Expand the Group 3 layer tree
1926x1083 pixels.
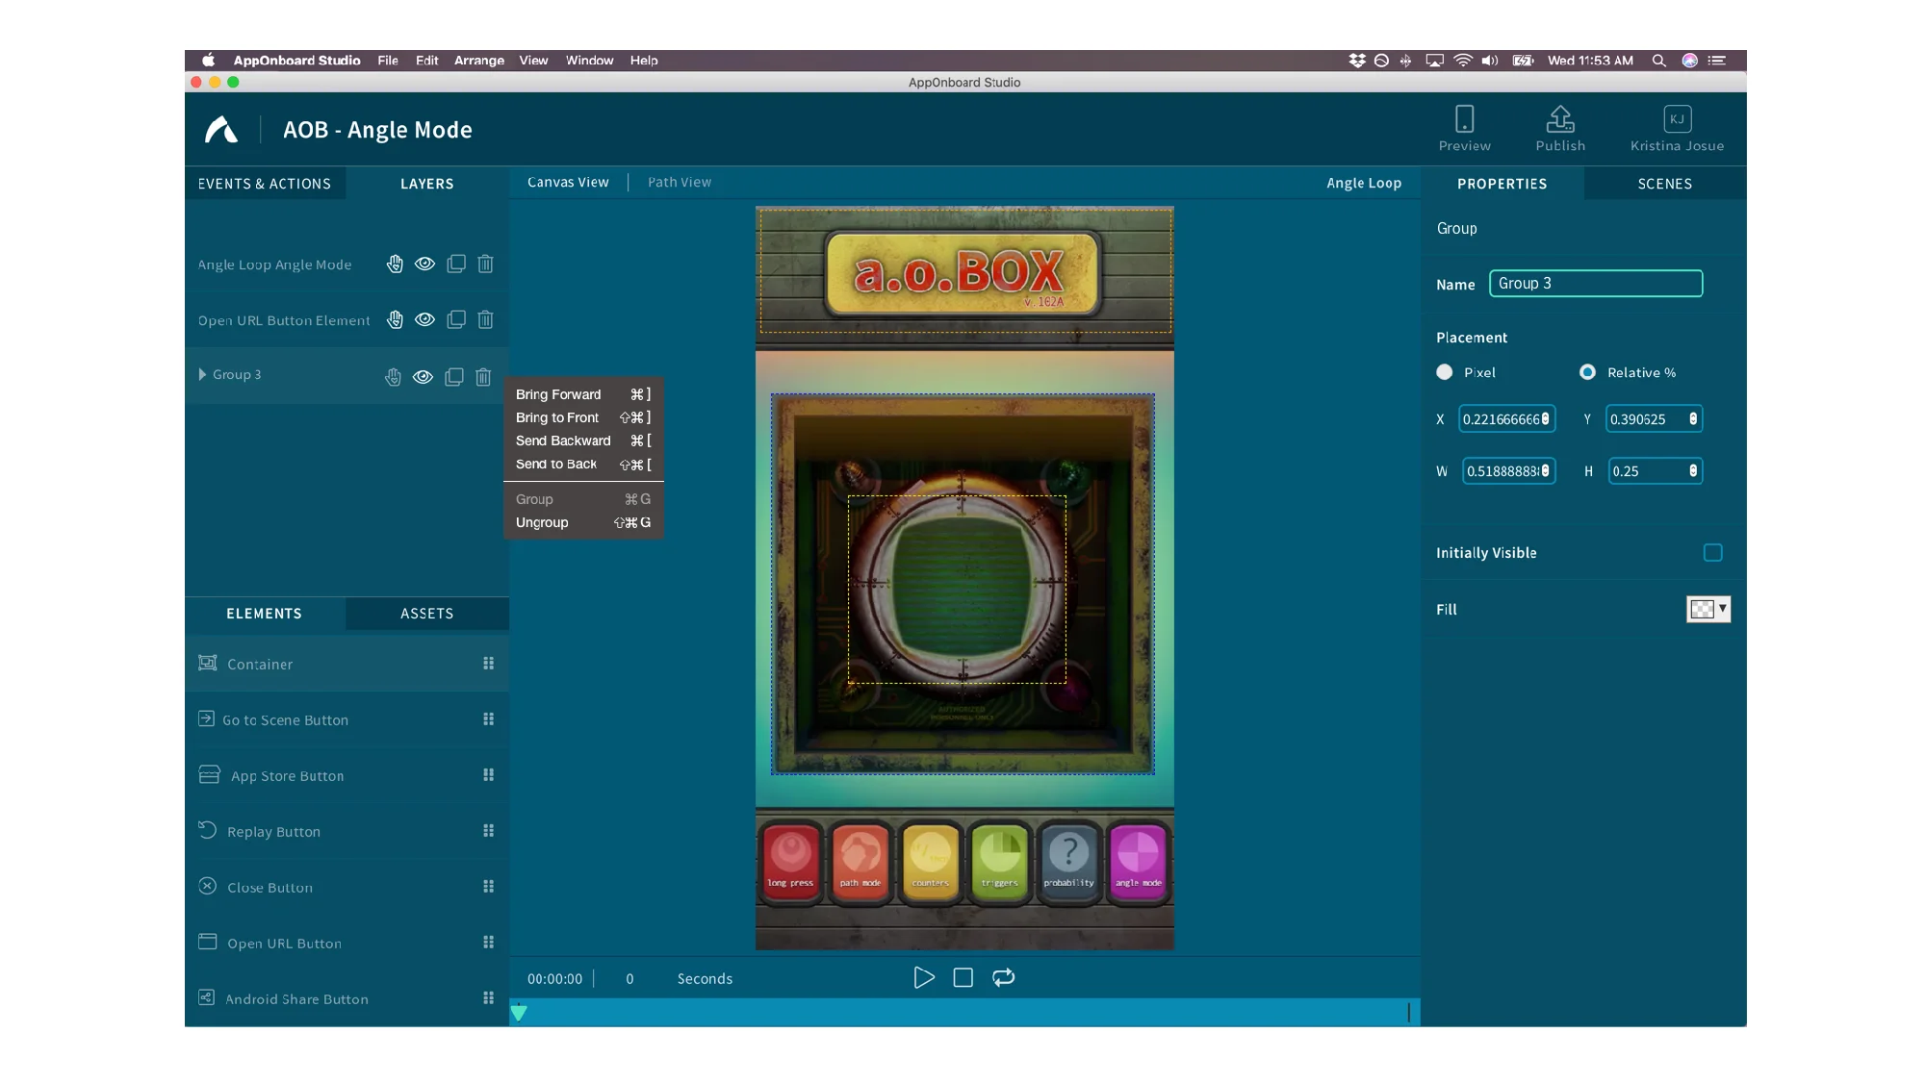[x=202, y=374]
